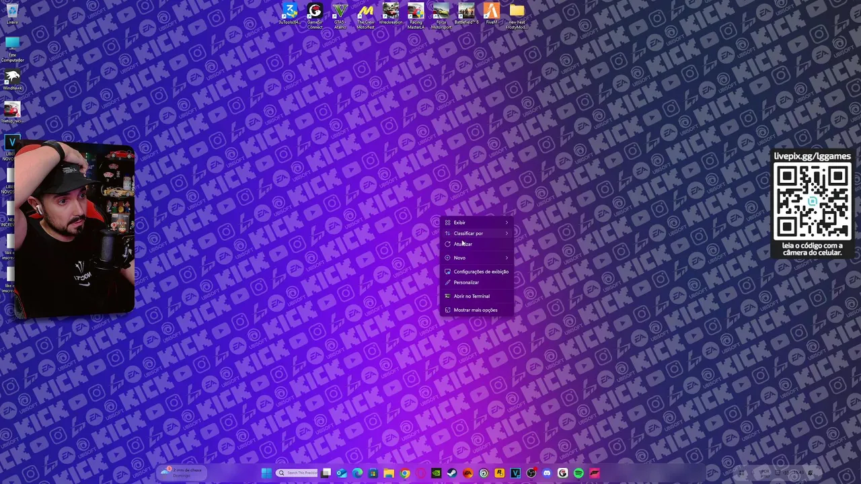Launch the GameSir Connect shortcut
The image size is (861, 484).
click(315, 15)
